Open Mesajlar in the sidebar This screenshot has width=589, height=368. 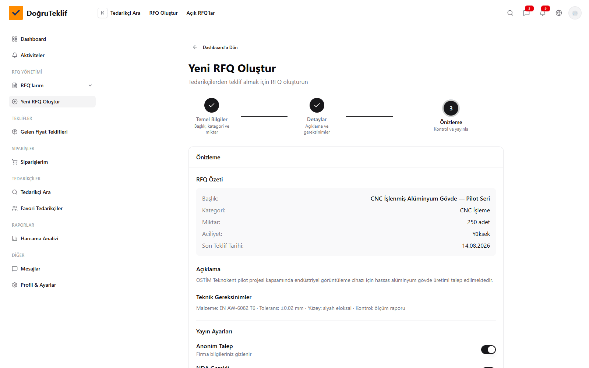52,269
